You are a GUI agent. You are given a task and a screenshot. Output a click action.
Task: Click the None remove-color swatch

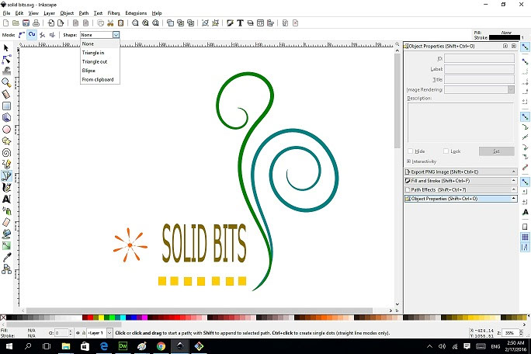click(x=3, y=318)
